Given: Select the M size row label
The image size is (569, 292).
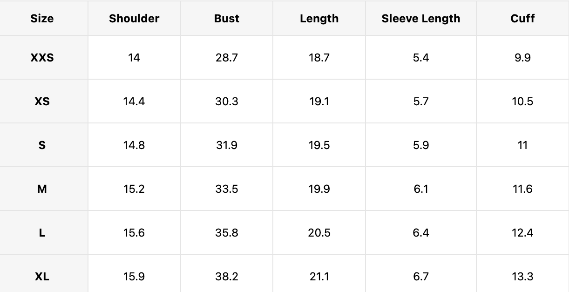Looking at the screenshot, I should (x=42, y=189).
